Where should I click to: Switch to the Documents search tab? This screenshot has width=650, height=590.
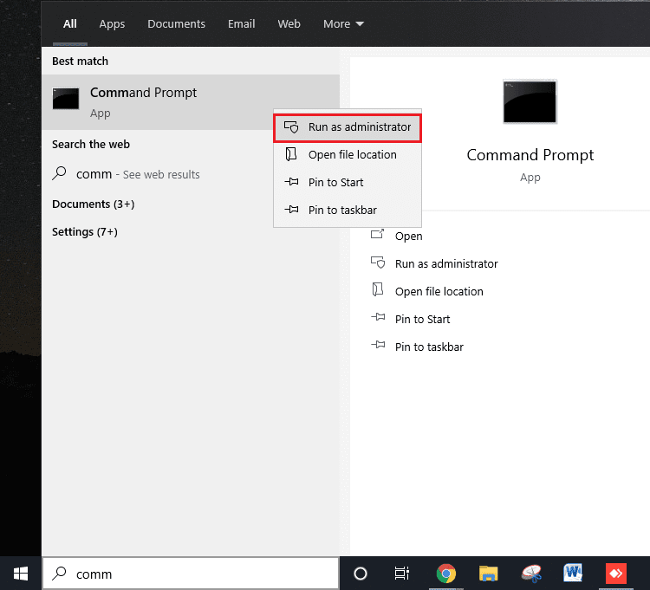tap(176, 24)
